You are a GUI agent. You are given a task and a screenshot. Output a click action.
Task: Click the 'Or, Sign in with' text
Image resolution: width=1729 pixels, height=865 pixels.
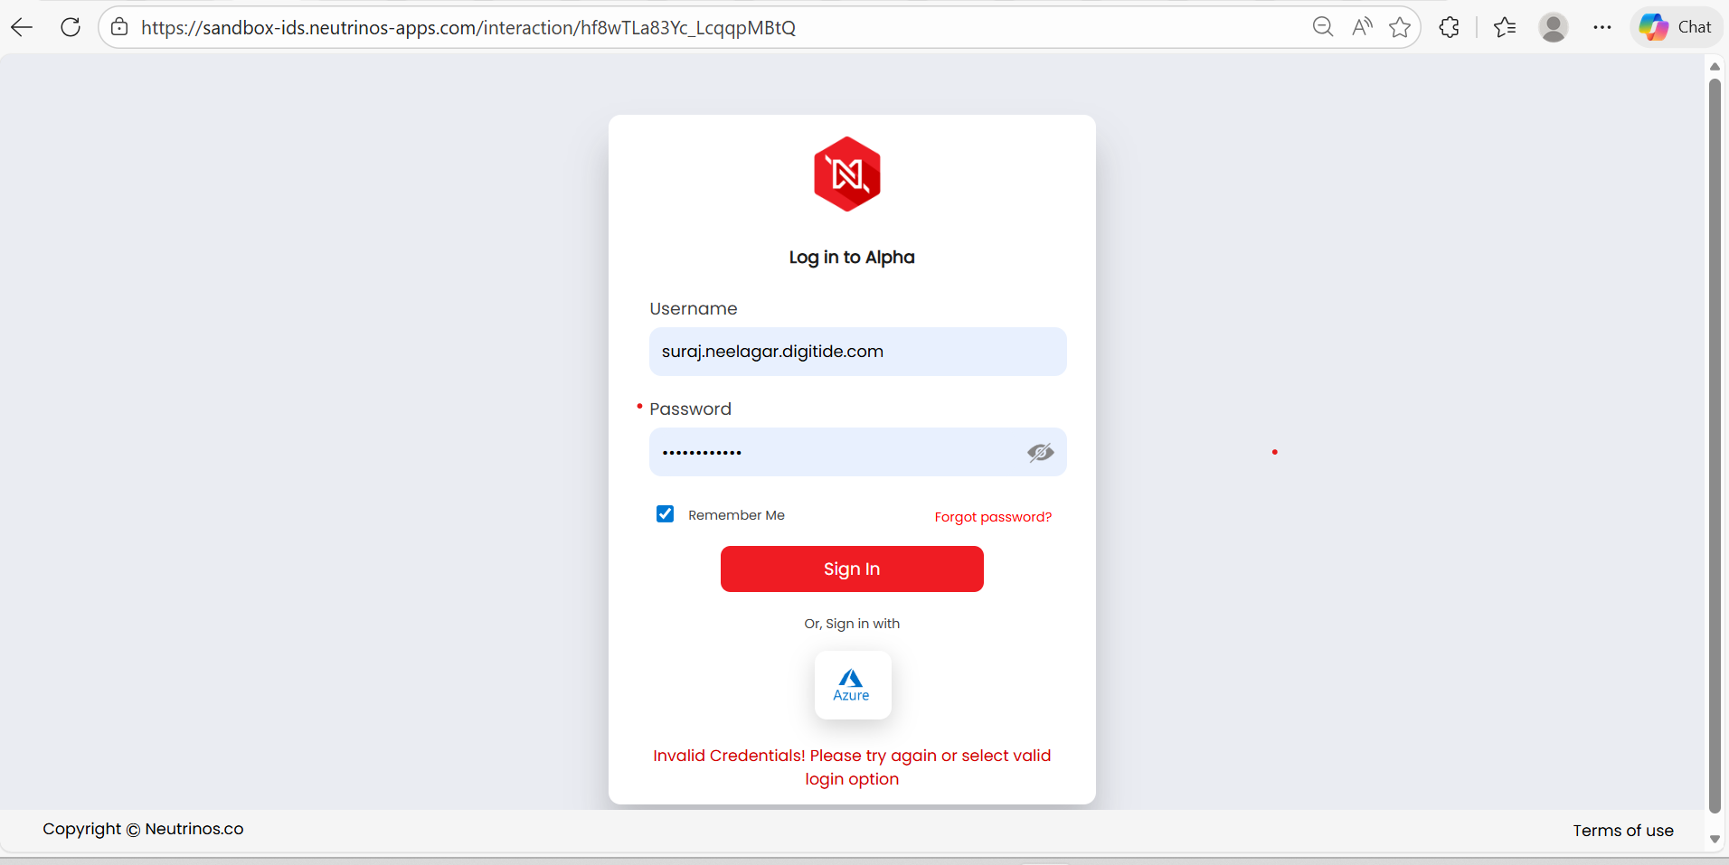[852, 624]
